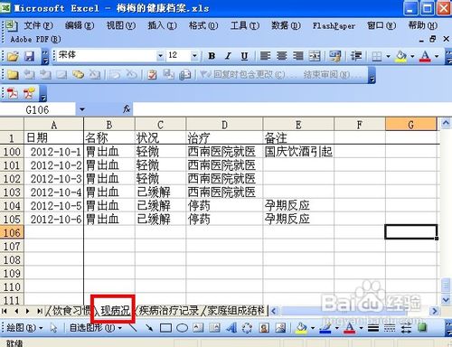
Task: Open the Fill Color dropdown arrow
Action: pos(412,56)
